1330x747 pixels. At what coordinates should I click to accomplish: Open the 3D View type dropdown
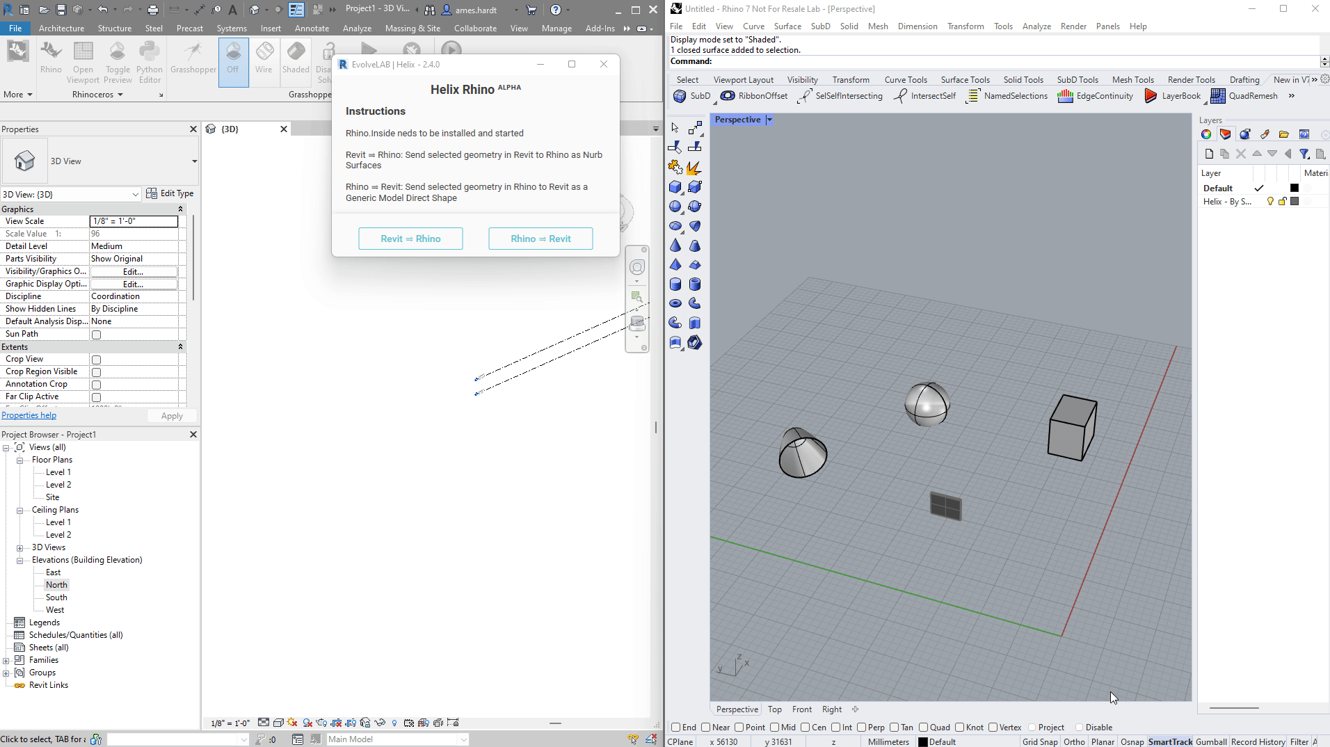(194, 161)
